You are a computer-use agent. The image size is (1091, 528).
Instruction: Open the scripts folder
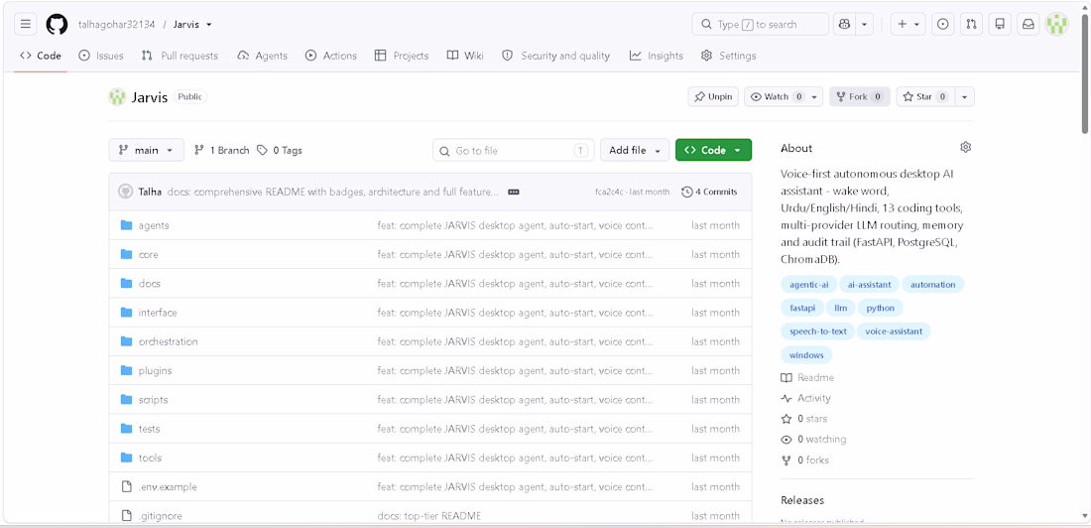(153, 400)
